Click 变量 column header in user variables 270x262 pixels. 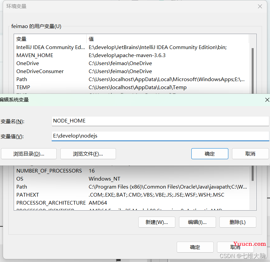[50, 39]
